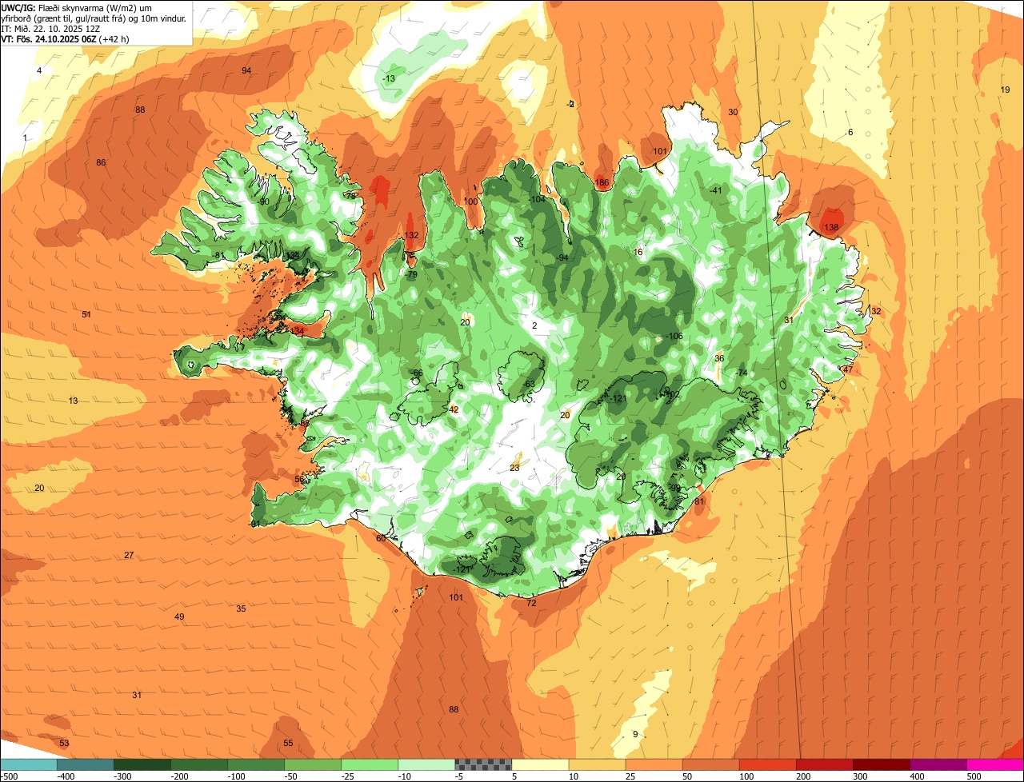
Task: Click the value -94 in the north-central highlands
Action: coord(562,257)
